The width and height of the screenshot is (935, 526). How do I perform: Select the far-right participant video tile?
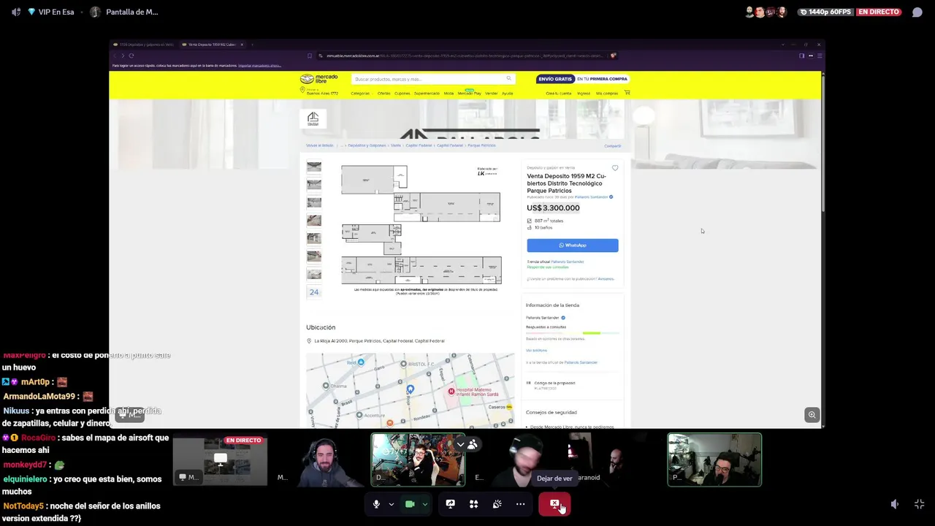point(714,460)
